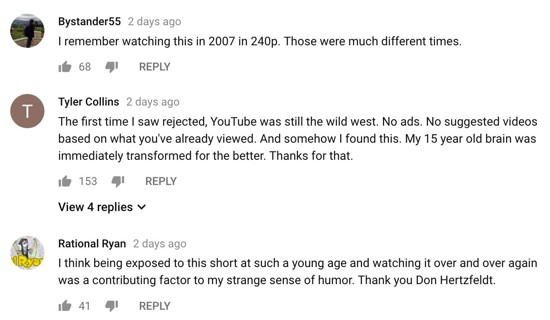Image resolution: width=550 pixels, height=320 pixels.
Task: Reply to Bystander55's comment
Action: tap(155, 67)
